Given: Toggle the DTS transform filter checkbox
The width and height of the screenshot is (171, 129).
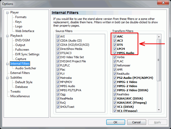Looking at the screenshot, I should [x=115, y=45].
